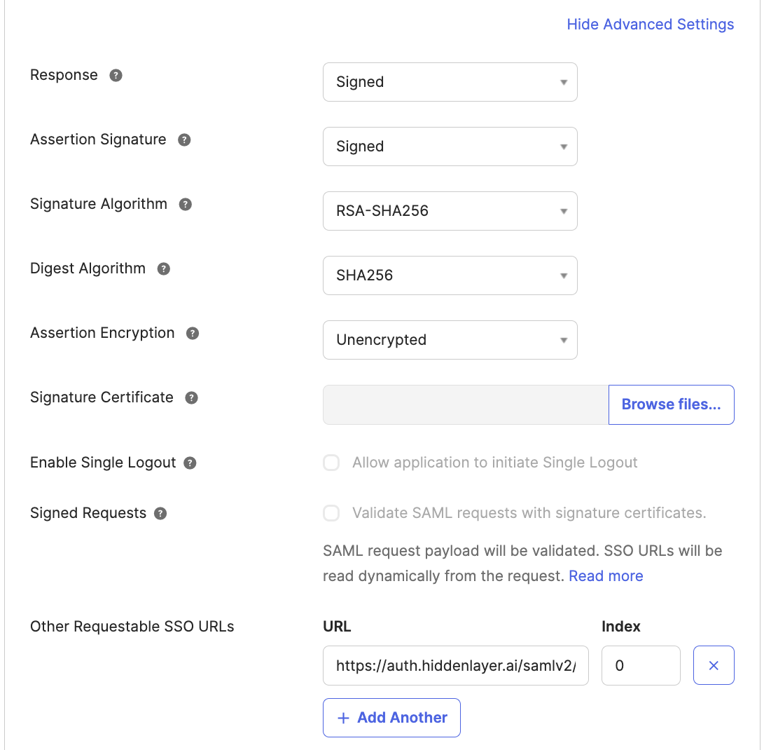
Task: View Signed Requests help tooltip
Action: pos(160,513)
